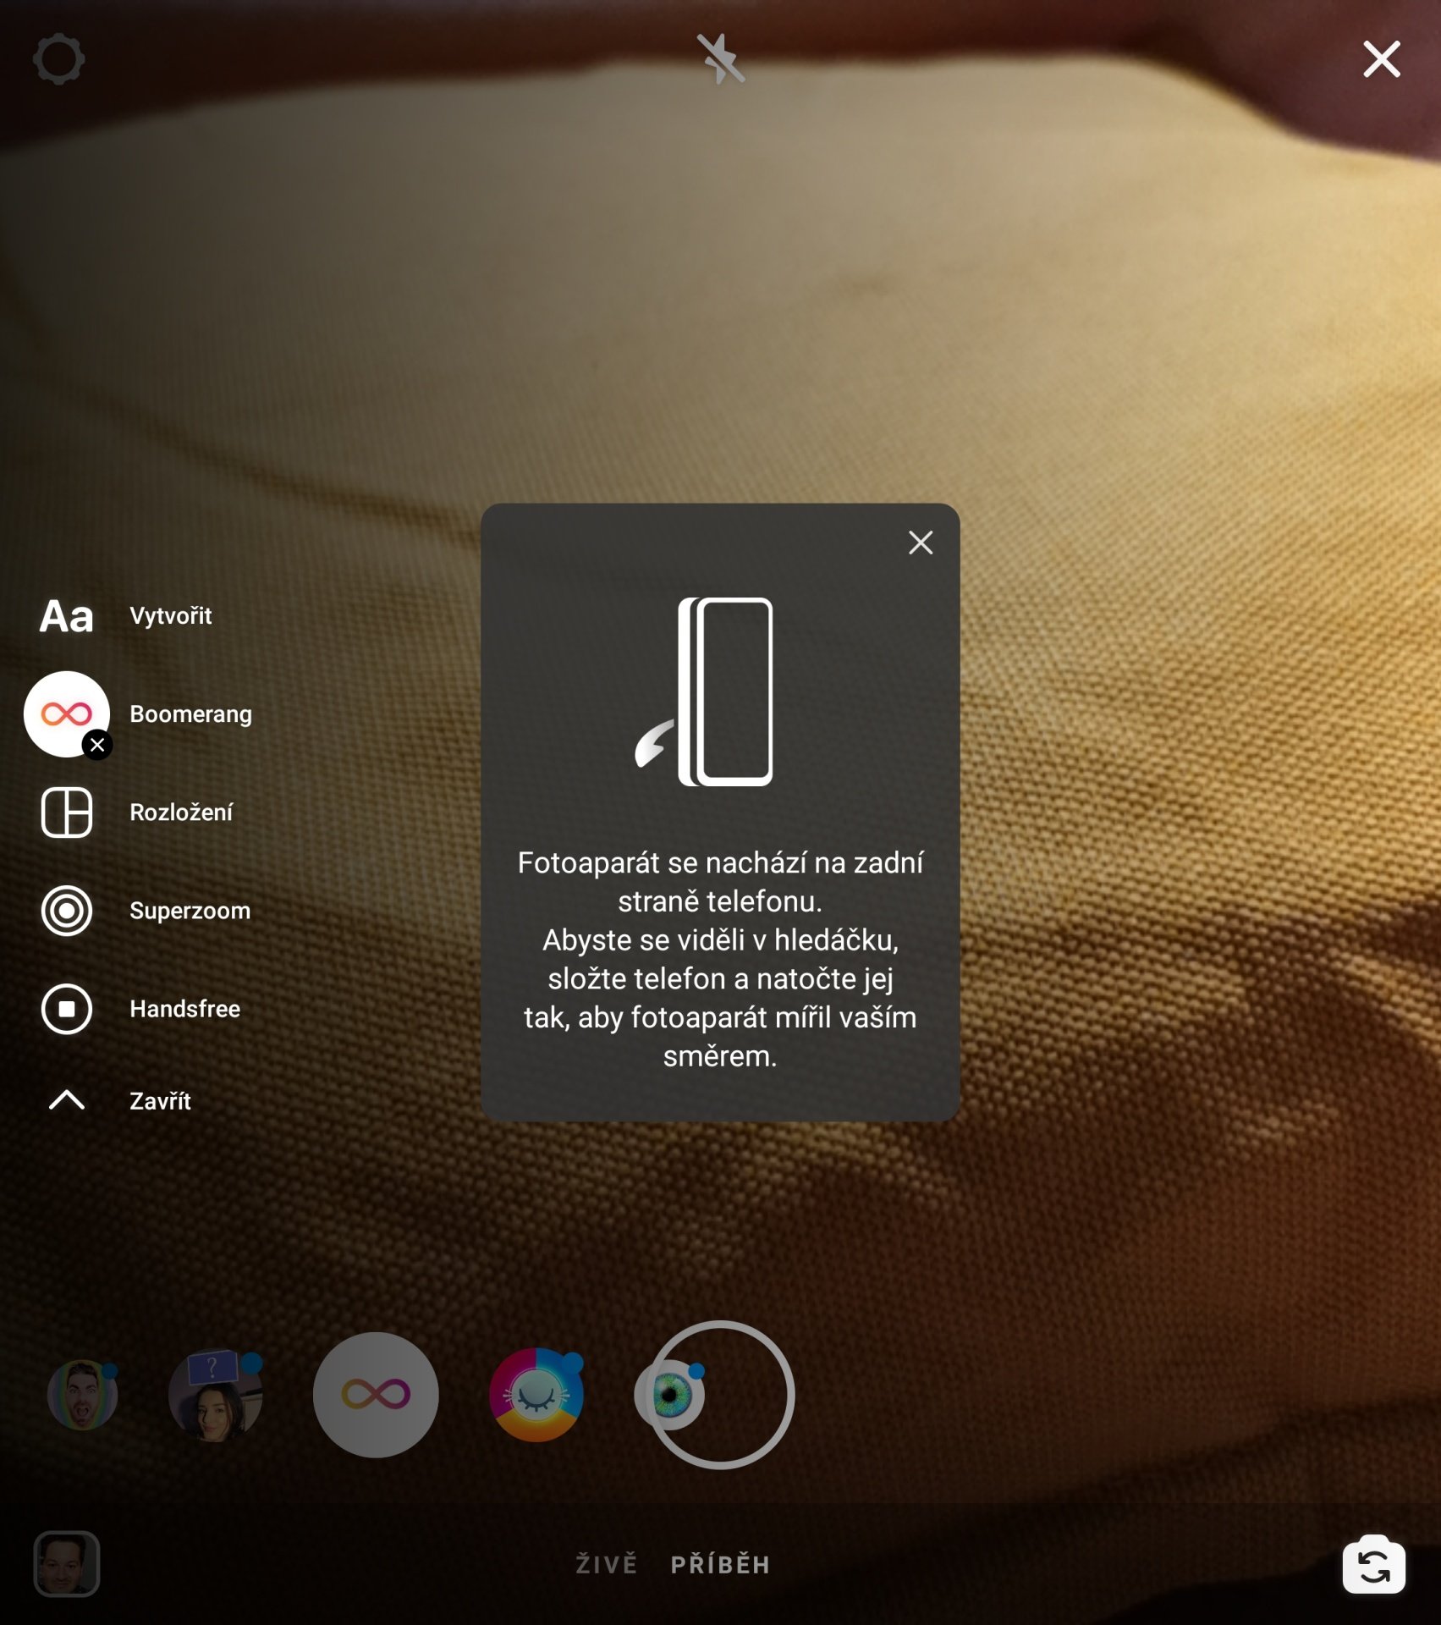Switch to ŽIVĚ live tab
The height and width of the screenshot is (1625, 1441).
point(606,1564)
